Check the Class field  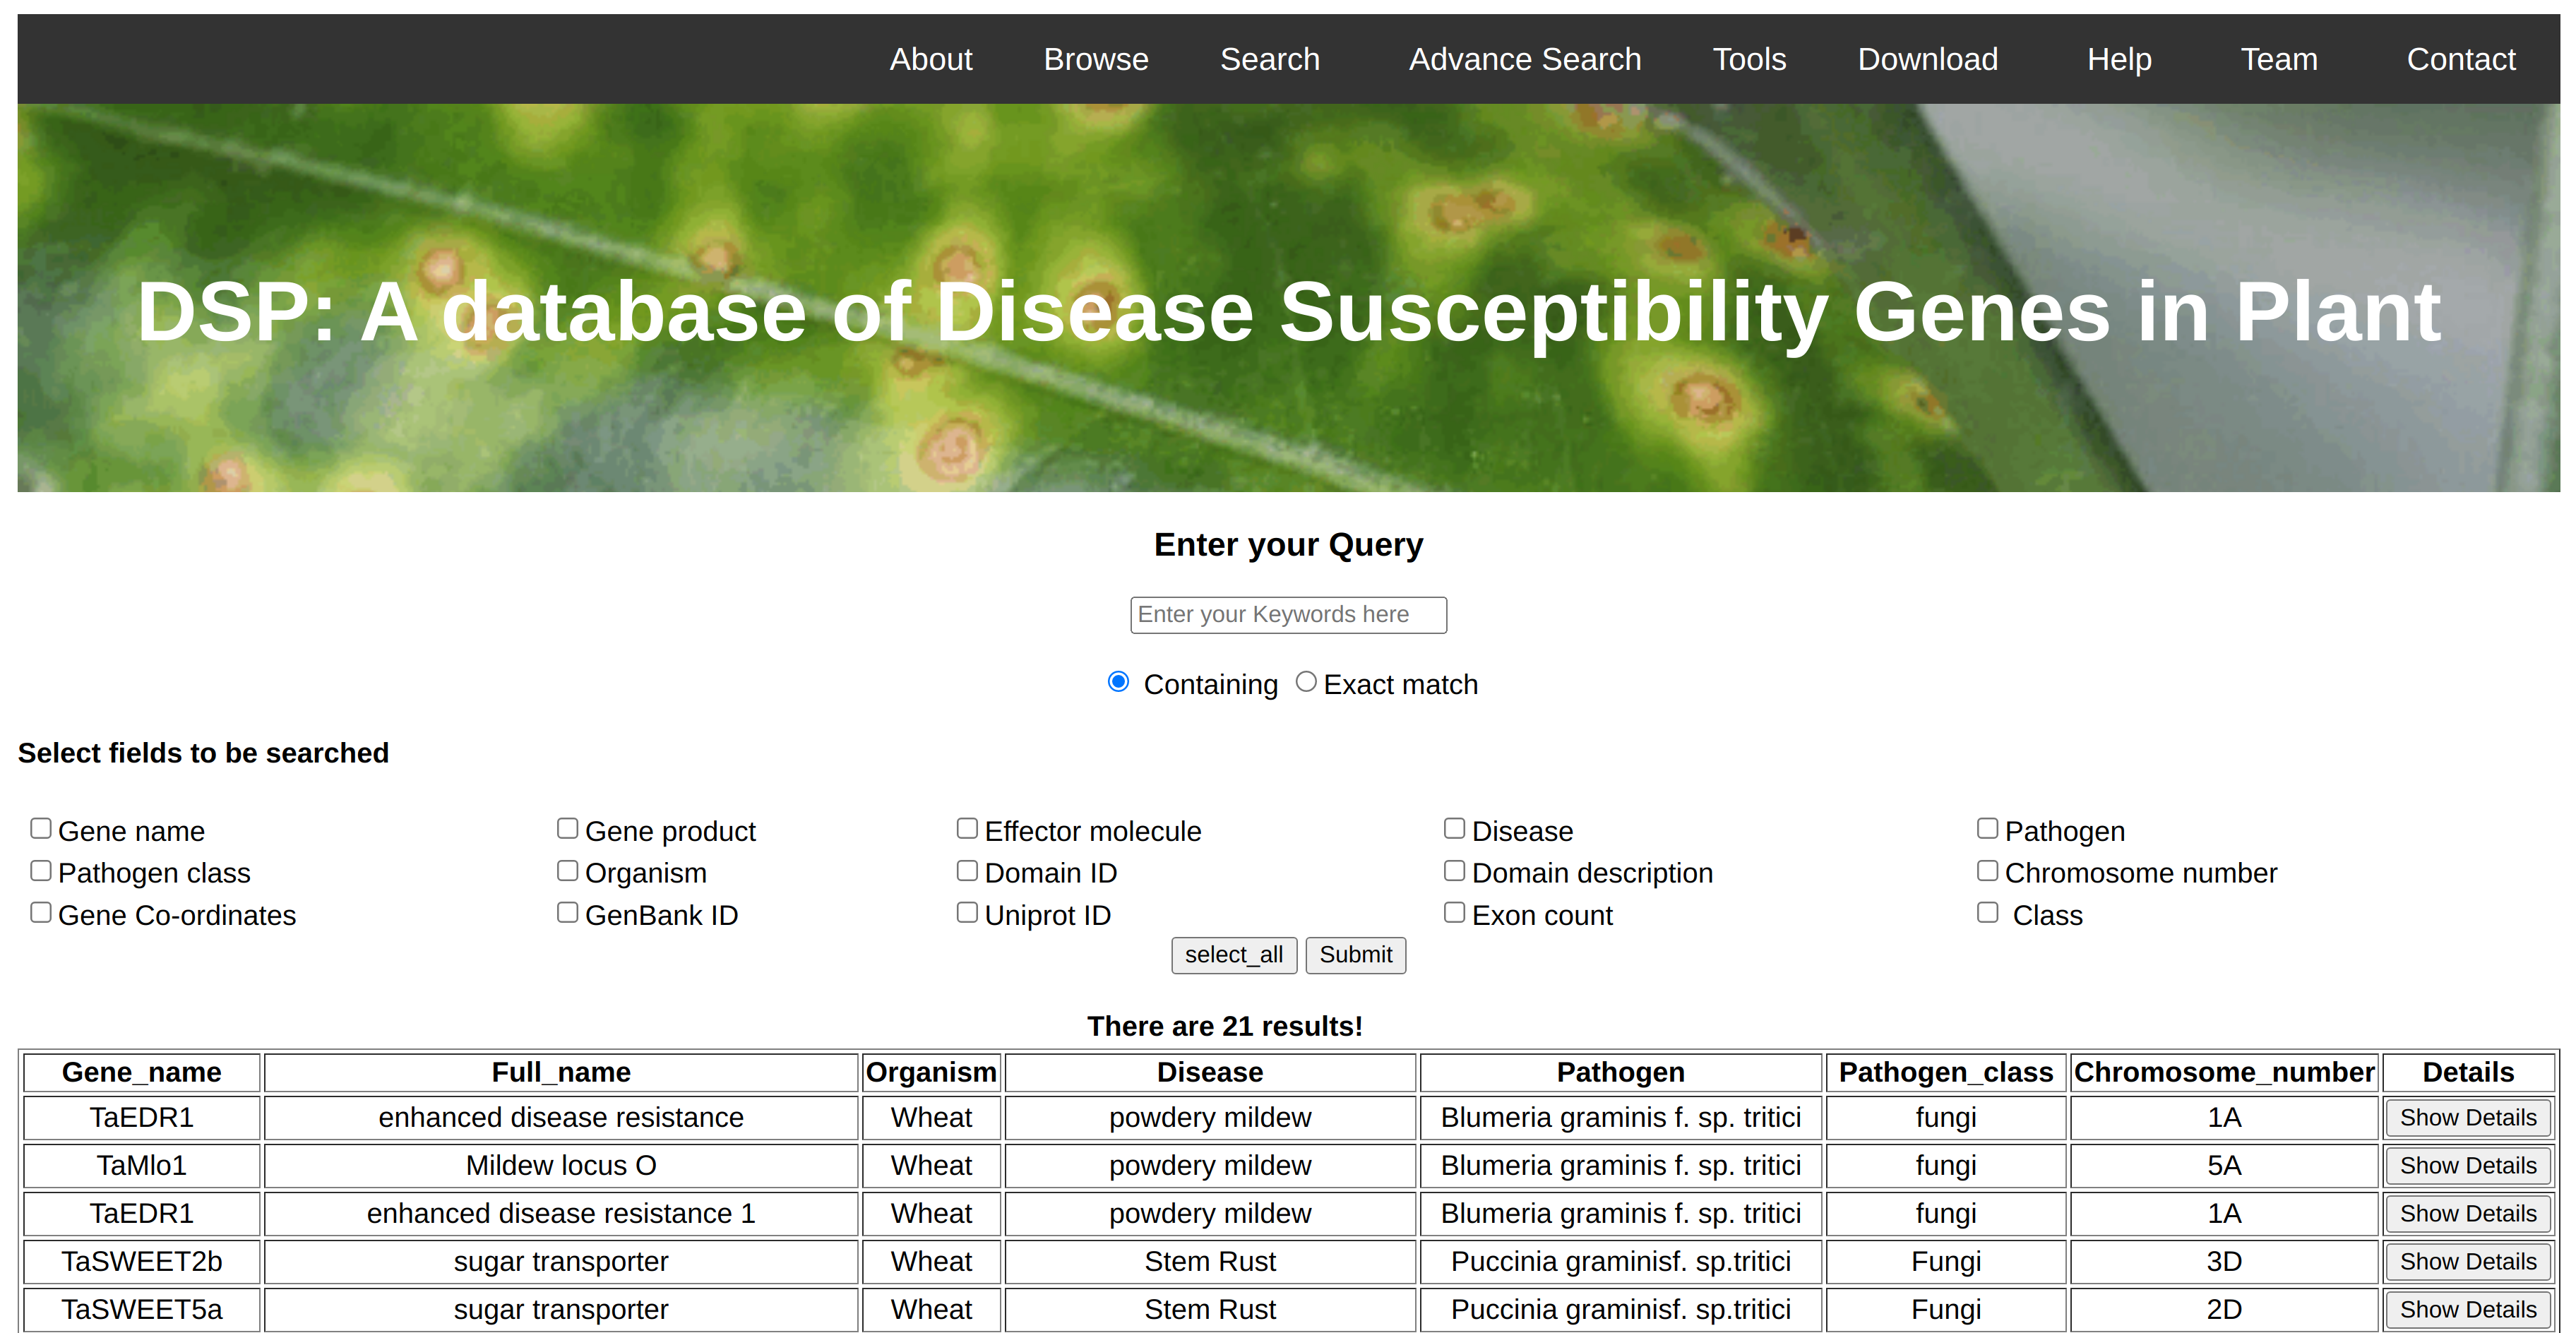(1987, 912)
